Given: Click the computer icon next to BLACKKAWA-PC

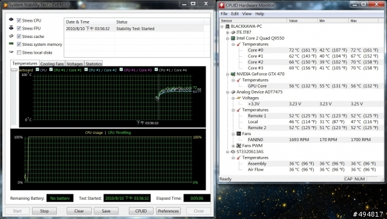Looking at the screenshot, I should pos(227,26).
